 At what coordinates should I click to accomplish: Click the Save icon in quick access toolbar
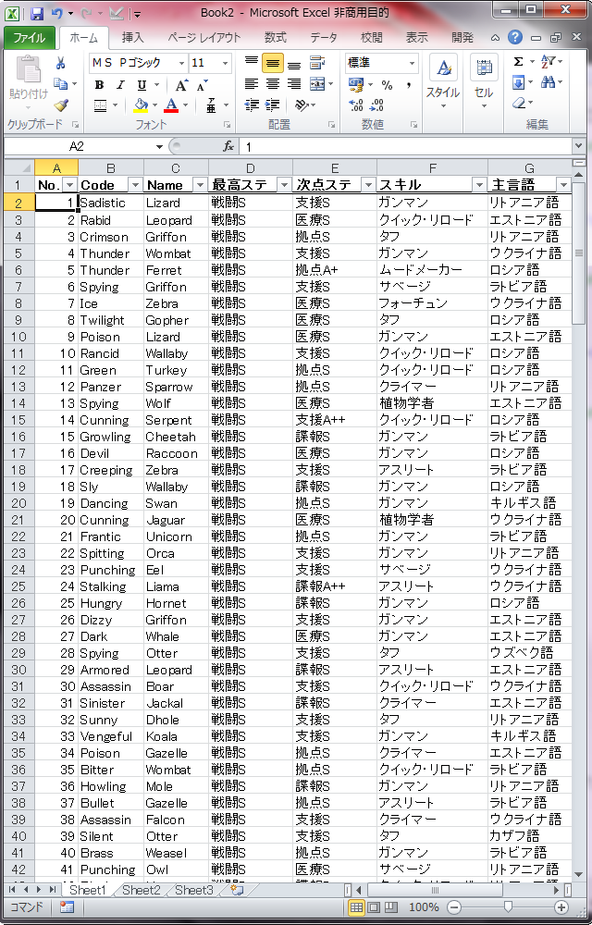click(x=37, y=12)
